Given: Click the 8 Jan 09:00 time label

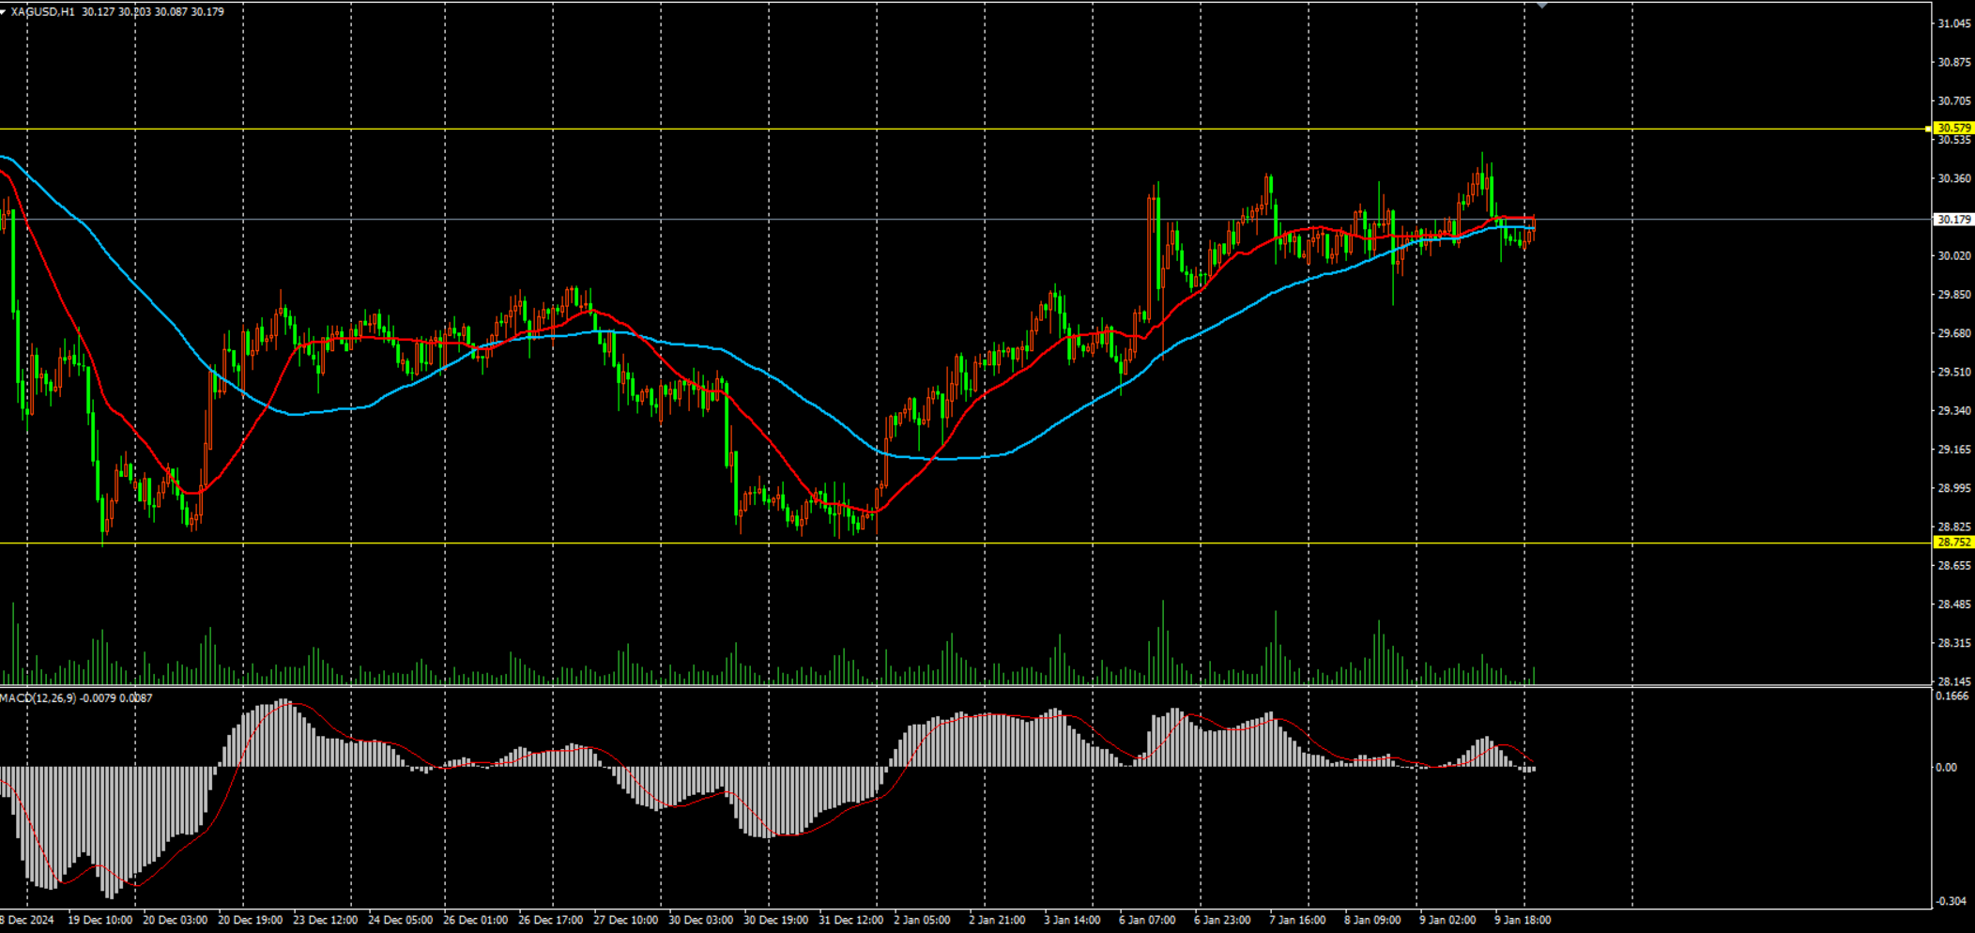Looking at the screenshot, I should point(1373,921).
